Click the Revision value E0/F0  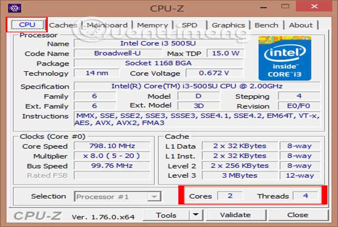[x=299, y=106]
